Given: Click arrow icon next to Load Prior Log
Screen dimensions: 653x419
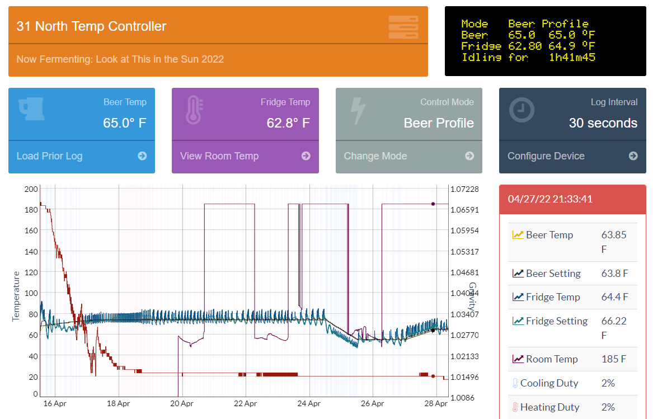Looking at the screenshot, I should [x=143, y=156].
